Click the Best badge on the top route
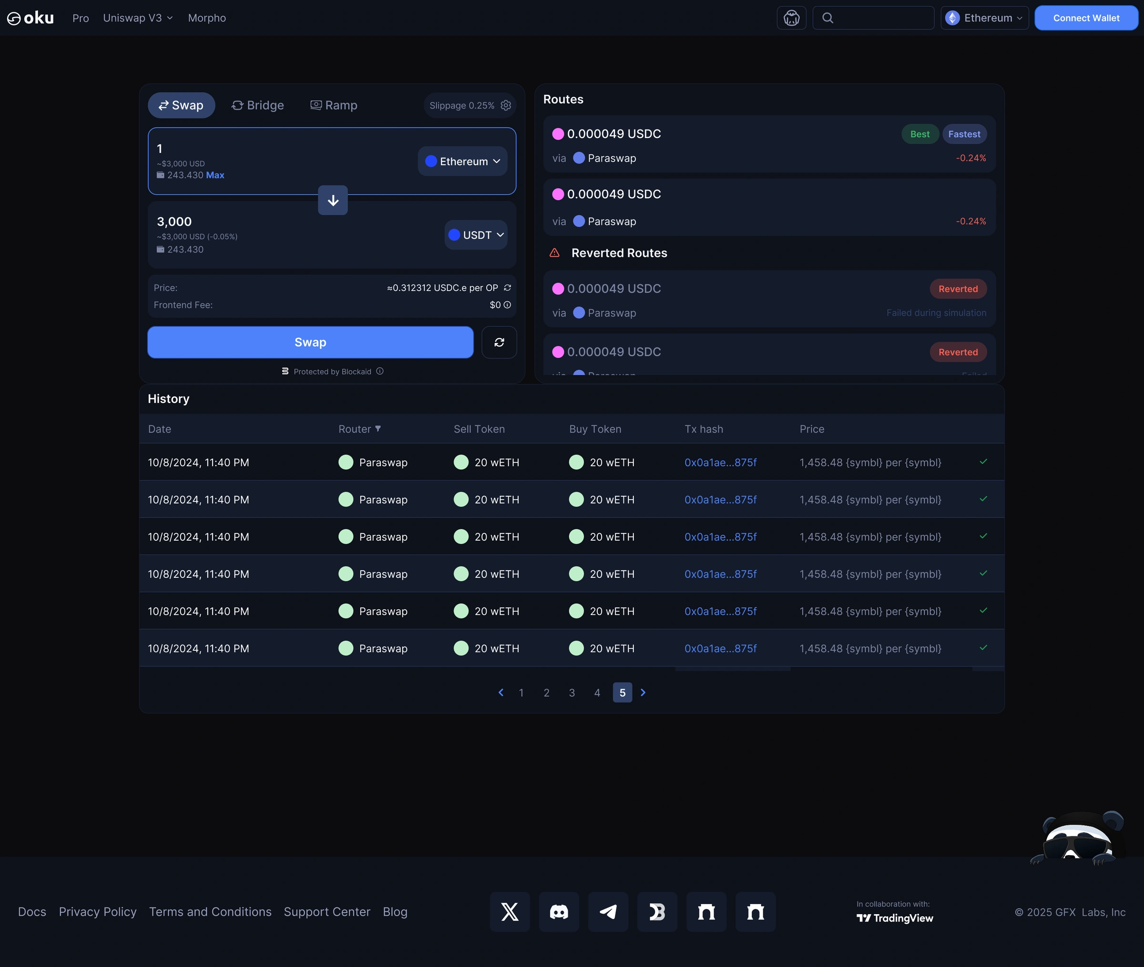1144x967 pixels. tap(919, 134)
